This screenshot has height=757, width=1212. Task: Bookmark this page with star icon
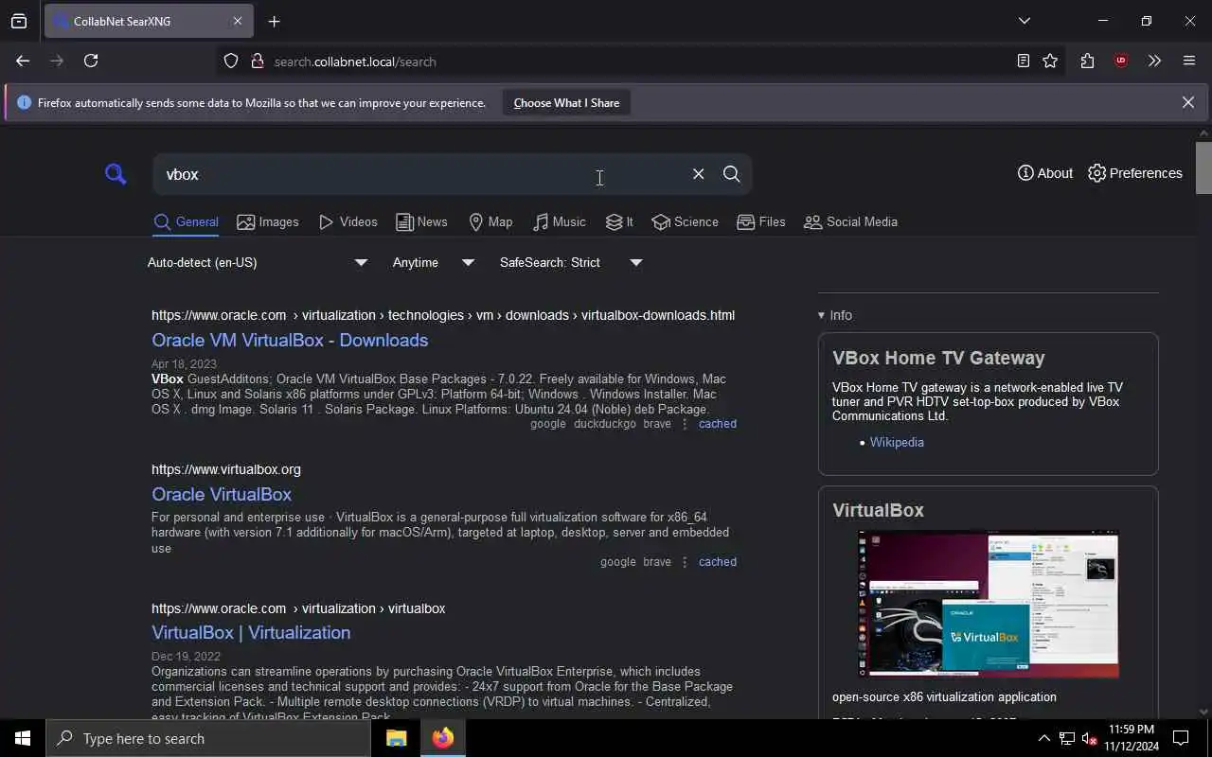1050,61
